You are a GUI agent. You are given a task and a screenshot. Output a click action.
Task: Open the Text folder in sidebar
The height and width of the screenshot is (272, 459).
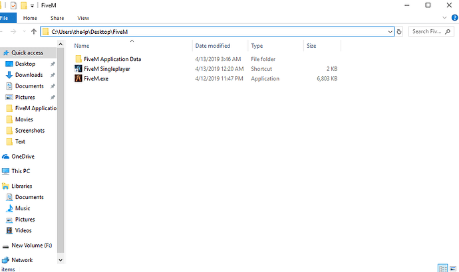pos(20,141)
